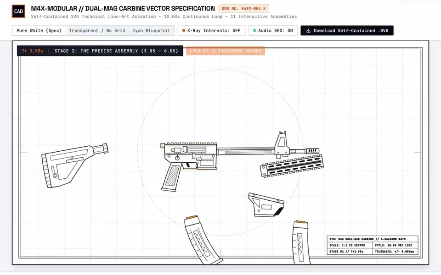Select the upper receiver body

(191, 148)
